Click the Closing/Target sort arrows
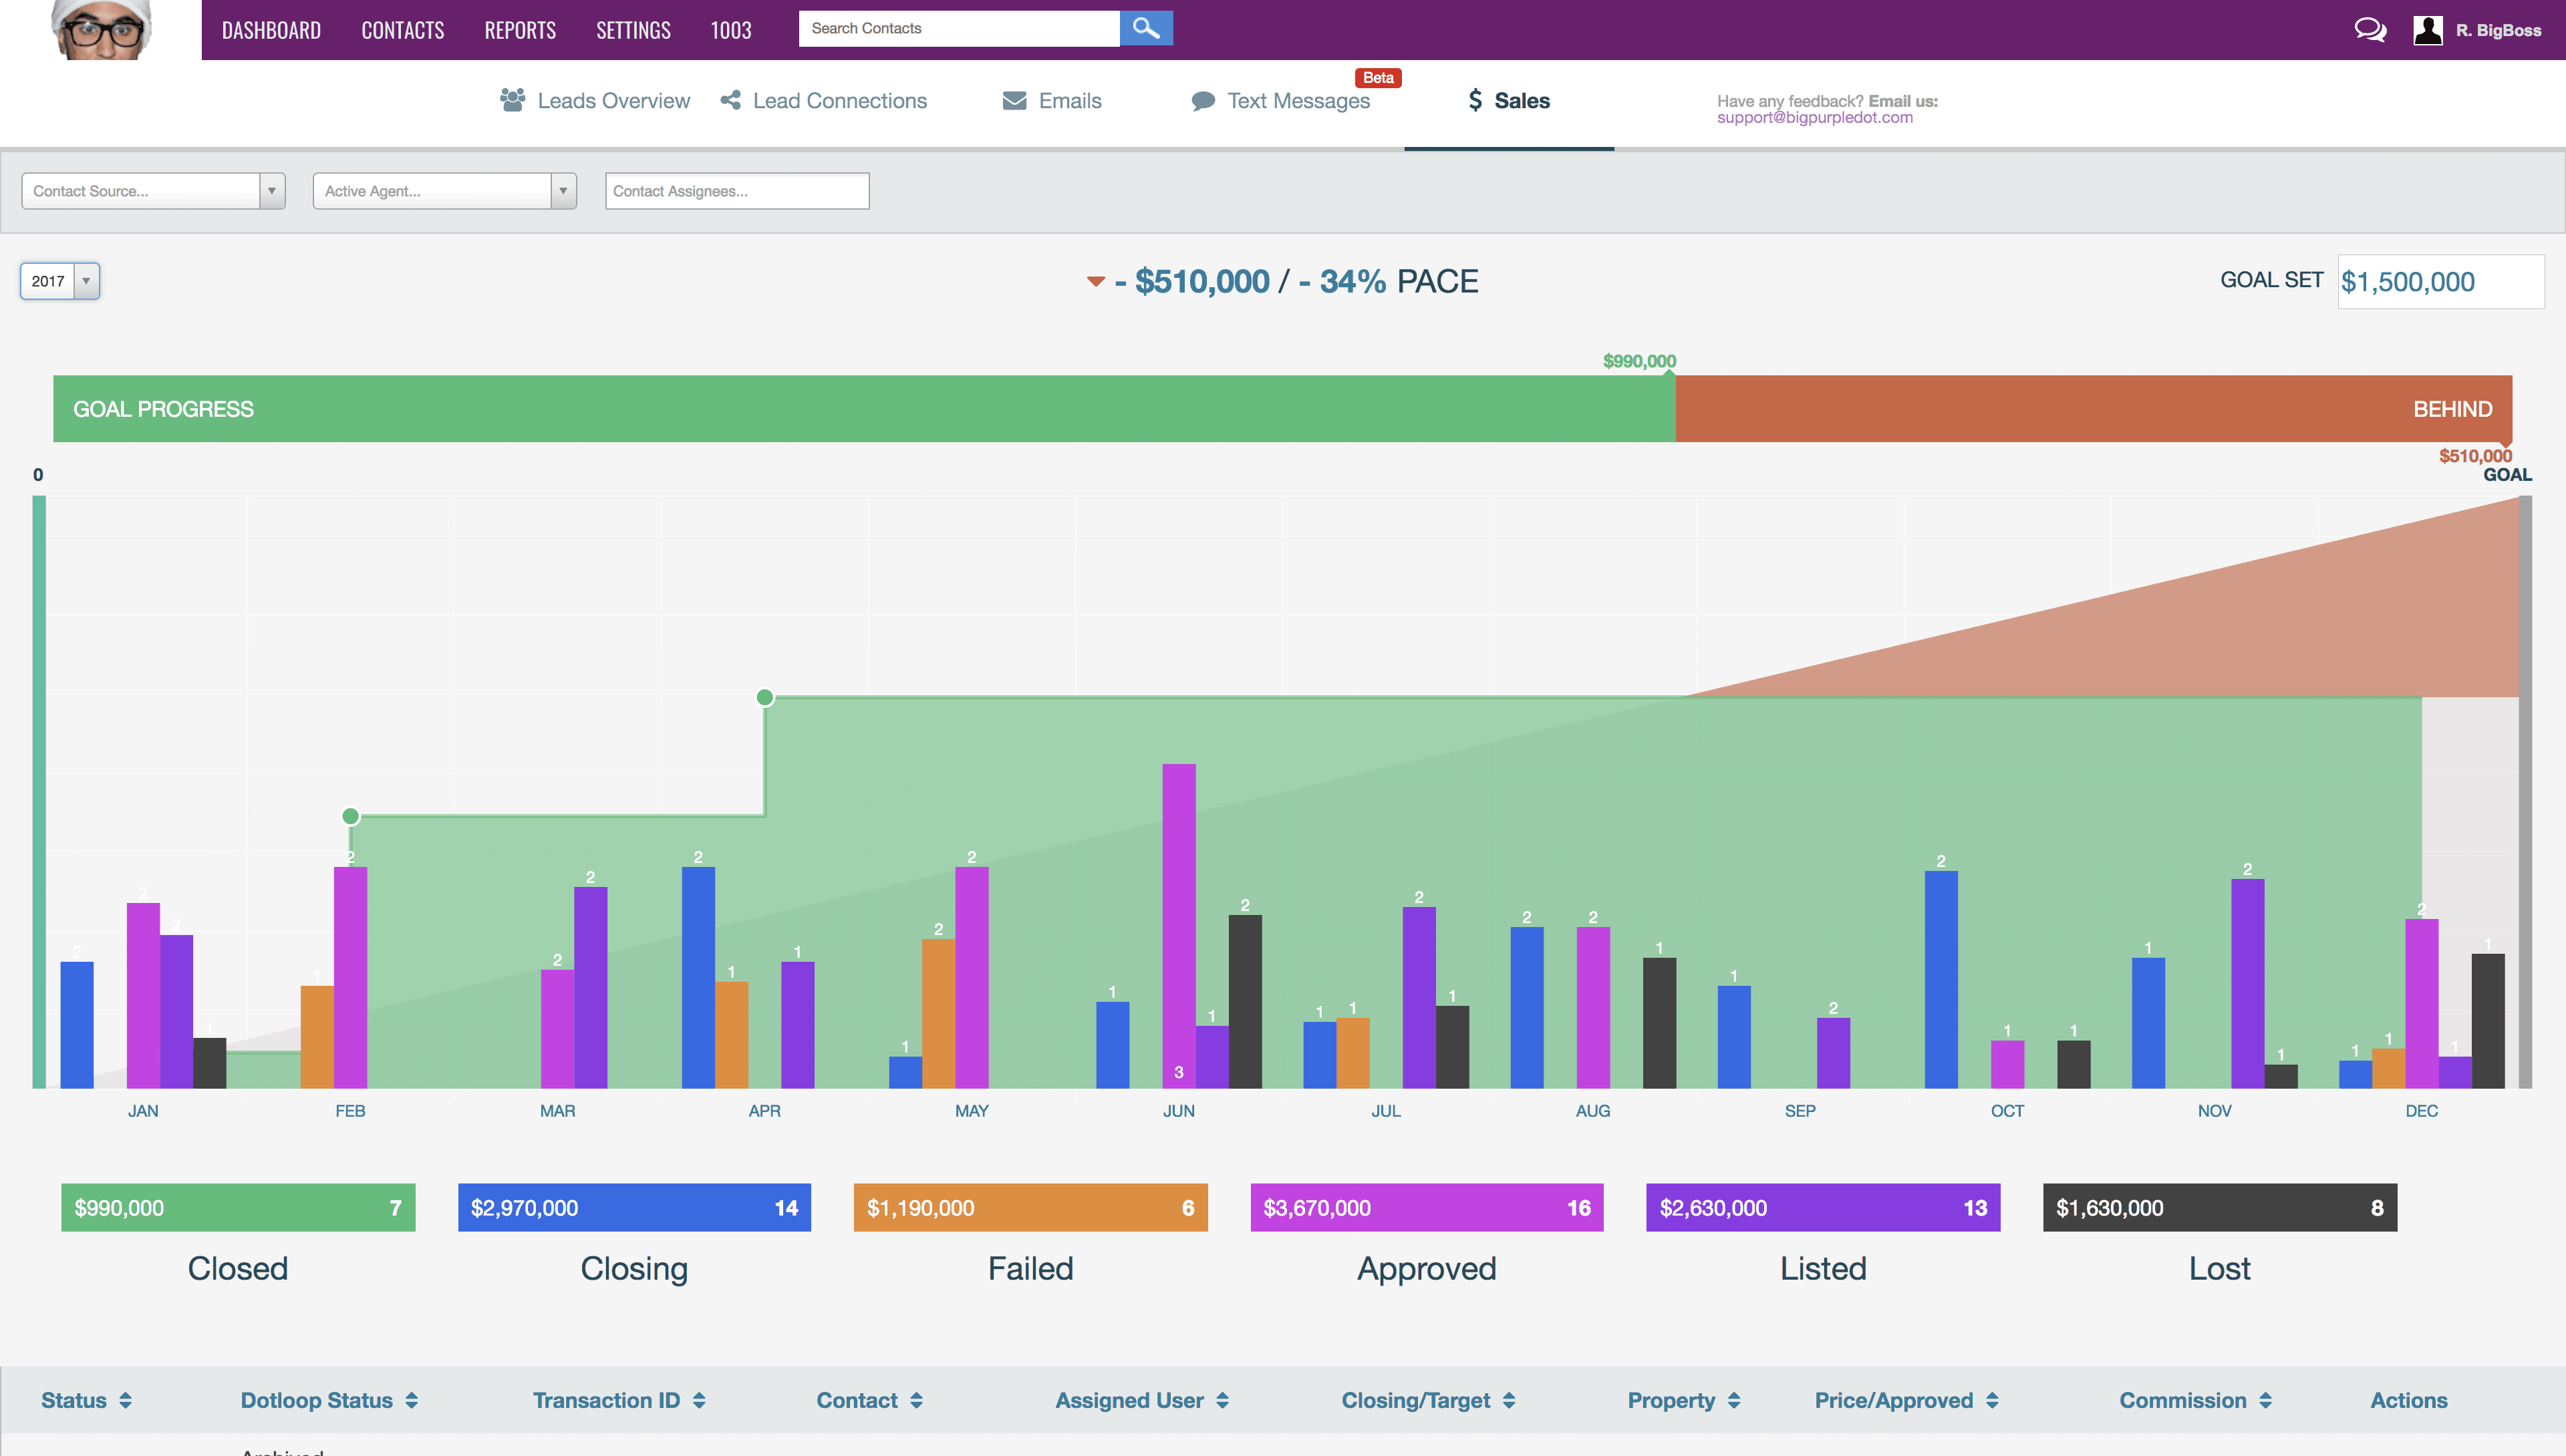 point(1510,1401)
